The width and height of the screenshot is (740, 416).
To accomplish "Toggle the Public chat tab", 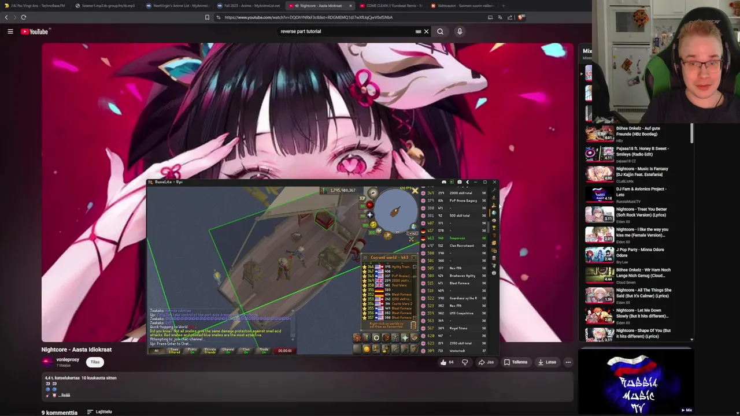I will coord(192,351).
